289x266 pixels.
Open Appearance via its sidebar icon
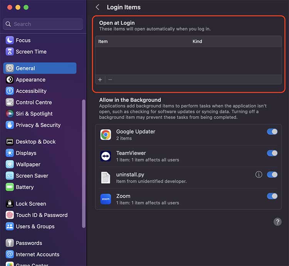(x=10, y=80)
